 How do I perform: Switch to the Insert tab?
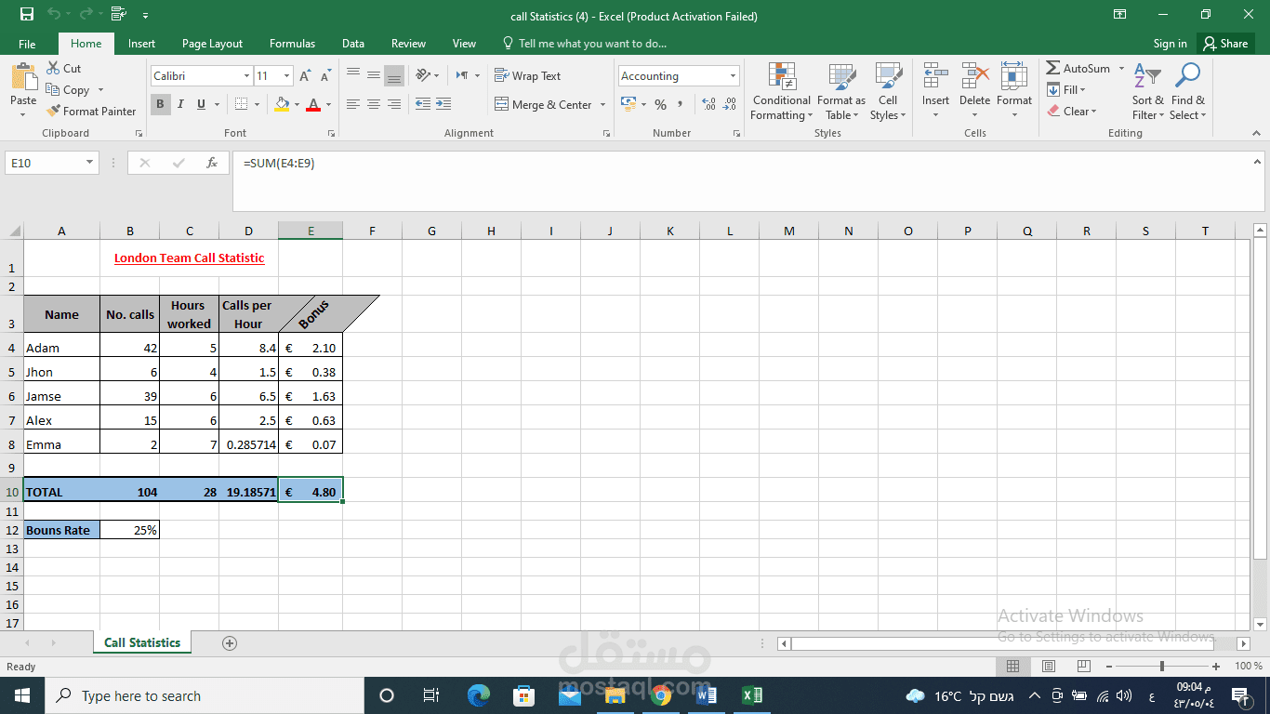point(141,44)
